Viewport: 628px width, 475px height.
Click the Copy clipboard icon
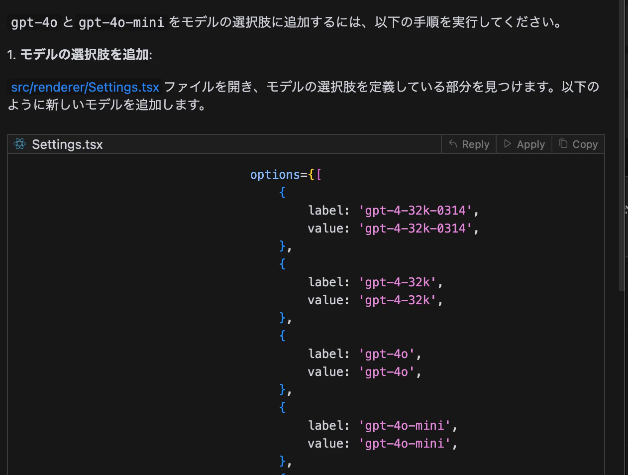pyautogui.click(x=563, y=143)
